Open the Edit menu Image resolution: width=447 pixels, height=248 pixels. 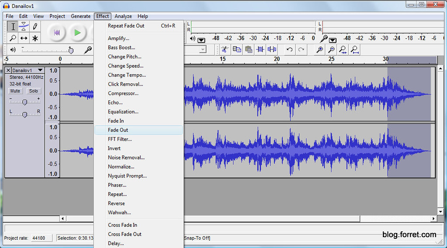[x=23, y=16]
